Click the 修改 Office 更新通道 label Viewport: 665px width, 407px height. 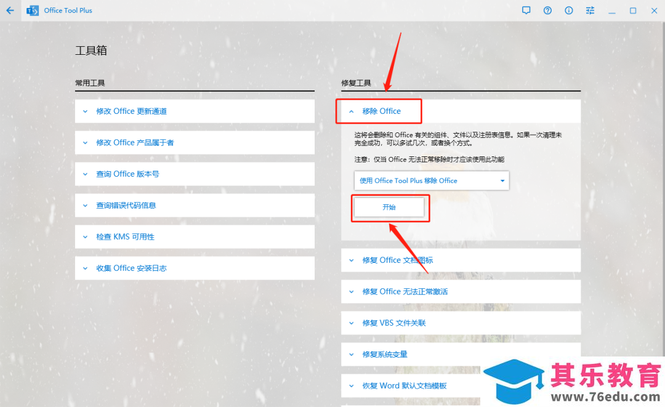(x=132, y=111)
